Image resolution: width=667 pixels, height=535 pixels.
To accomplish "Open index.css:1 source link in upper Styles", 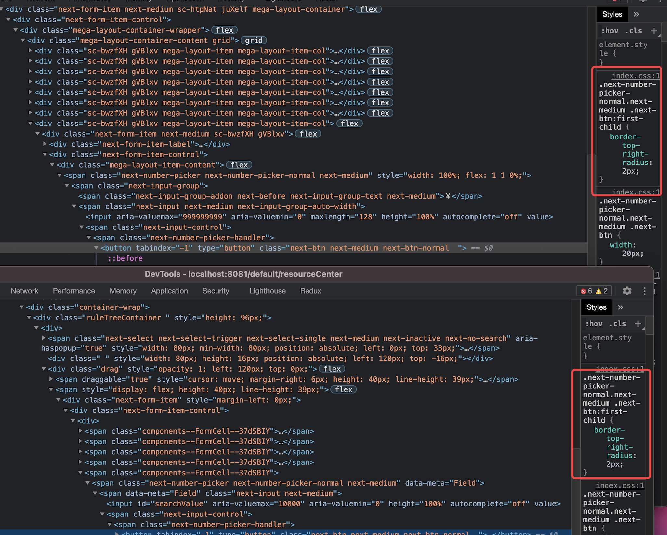I will pyautogui.click(x=635, y=76).
